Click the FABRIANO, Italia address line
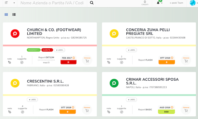 [48, 85]
